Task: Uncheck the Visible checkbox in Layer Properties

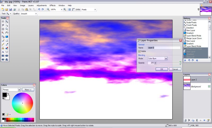Action: 139,51
